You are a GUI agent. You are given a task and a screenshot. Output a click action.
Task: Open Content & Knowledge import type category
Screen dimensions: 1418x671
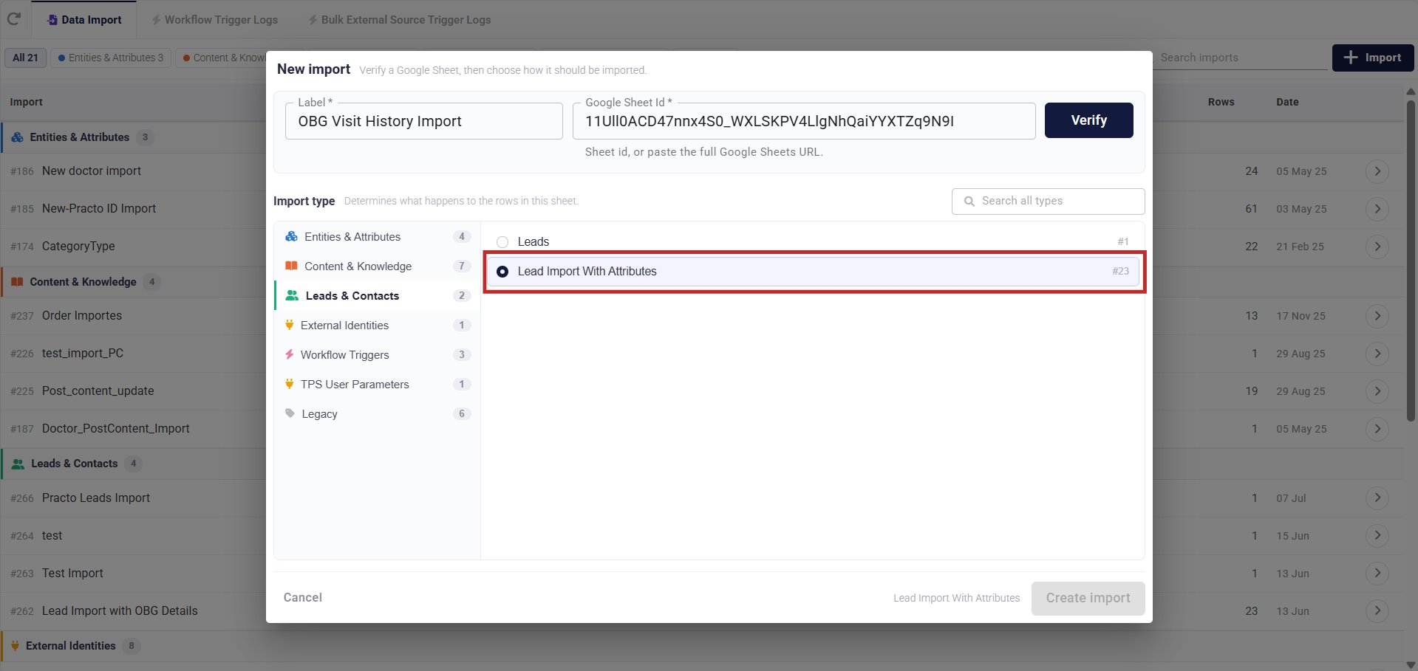tap(378, 266)
